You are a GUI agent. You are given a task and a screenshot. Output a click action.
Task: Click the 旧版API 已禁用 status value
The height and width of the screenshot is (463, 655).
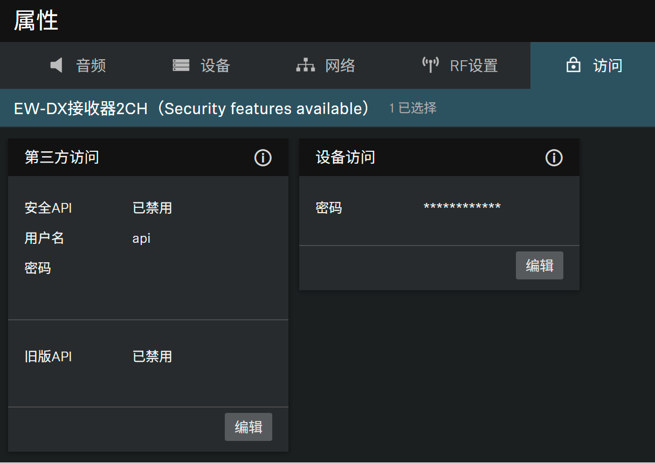pos(152,356)
